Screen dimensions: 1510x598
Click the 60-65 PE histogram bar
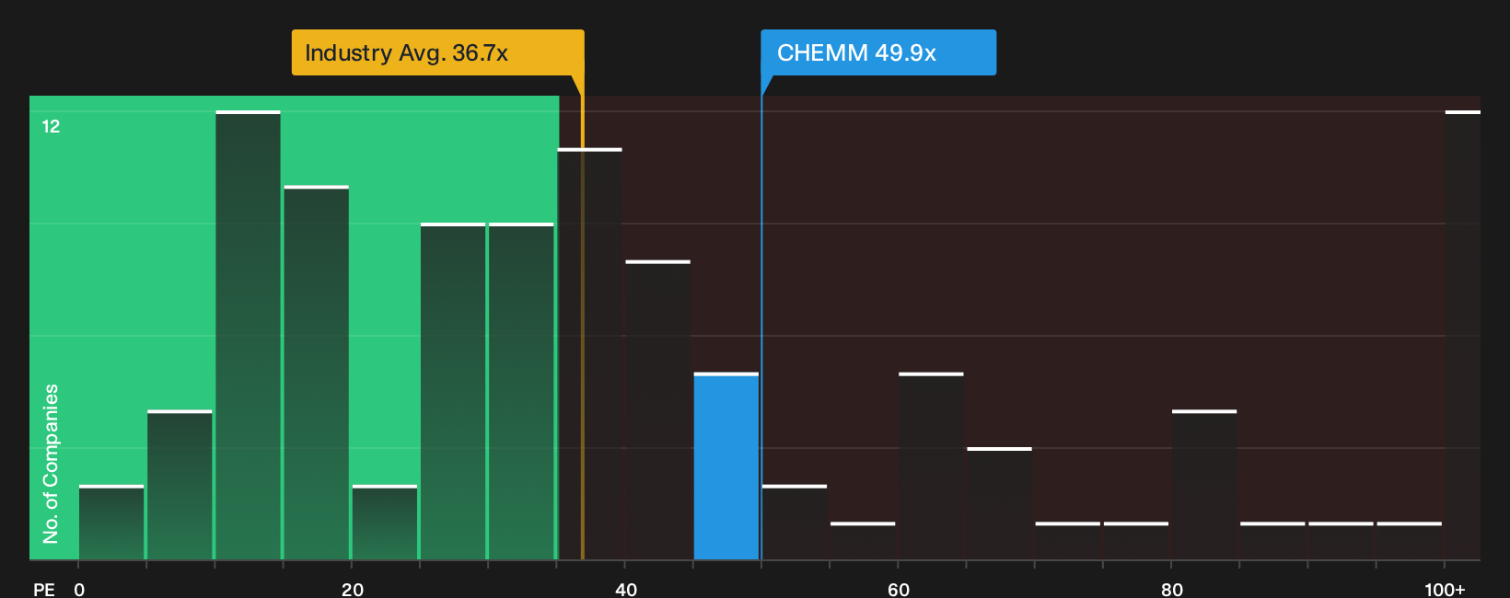931,466
